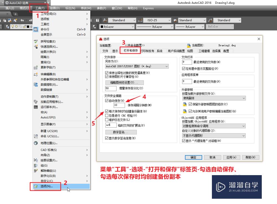Click the Named UCS icon in Tools menu
This screenshot has width=277, height=204.
[36, 136]
